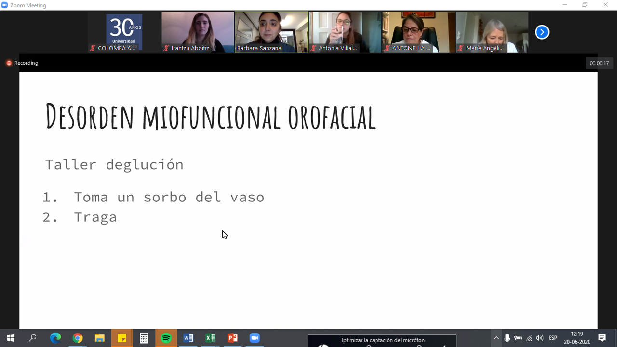Launch Google Chrome from the taskbar
This screenshot has height=347, width=617.
pyautogui.click(x=78, y=338)
